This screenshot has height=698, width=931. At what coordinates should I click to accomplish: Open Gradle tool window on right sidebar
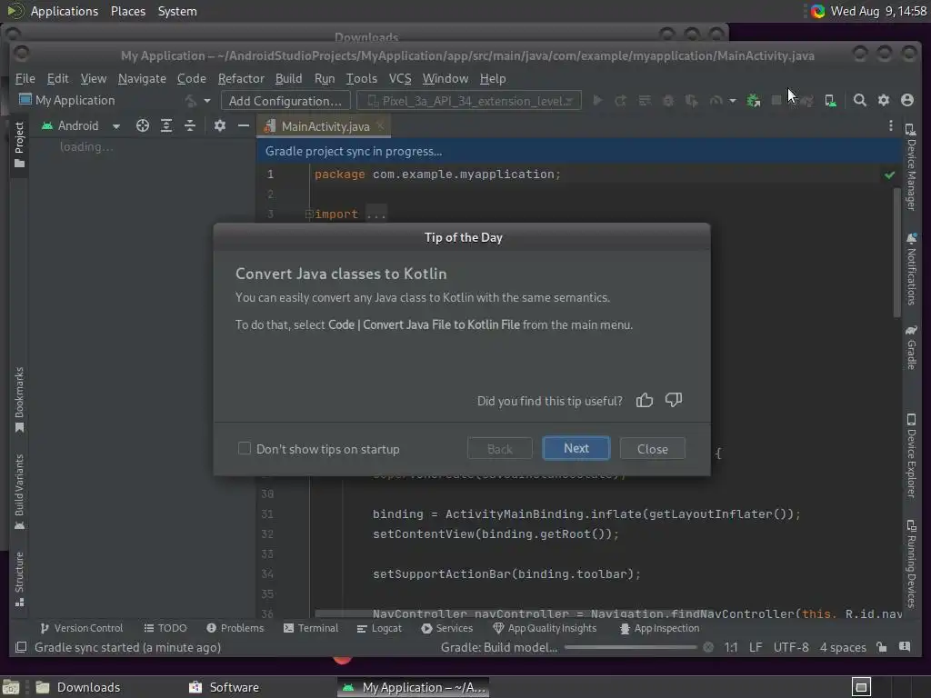[911, 348]
